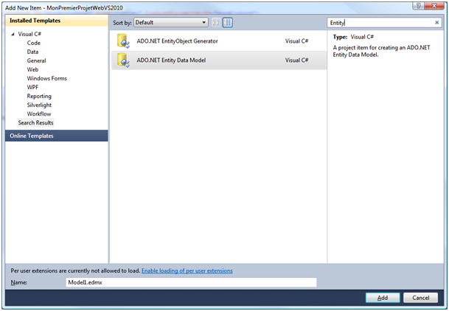Open the Search Results node
The image size is (449, 311).
[x=35, y=123]
